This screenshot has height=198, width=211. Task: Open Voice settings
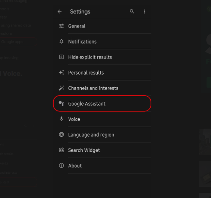pyautogui.click(x=102, y=119)
